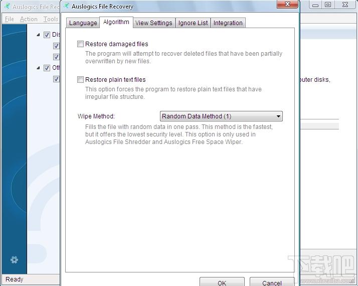358x286 pixels.
Task: Select the Algorithm tab
Action: [116, 22]
